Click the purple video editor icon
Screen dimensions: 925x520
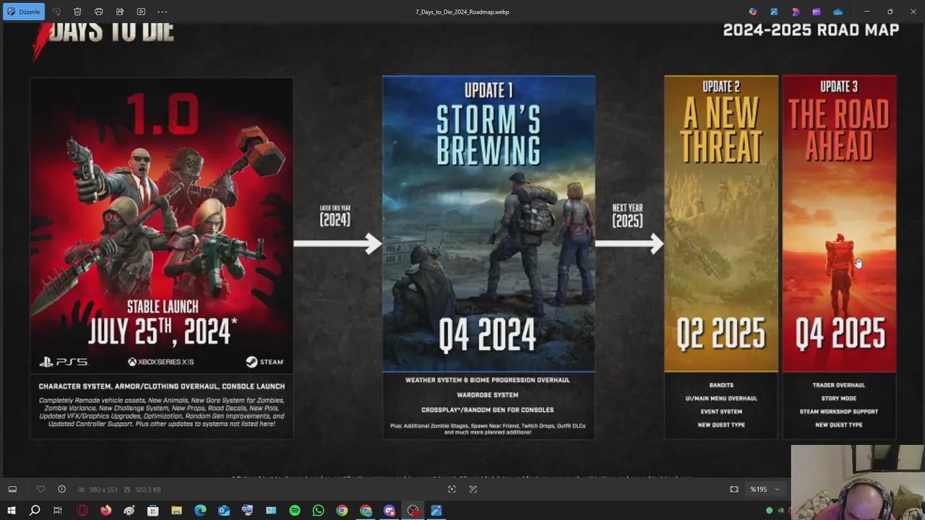816,12
